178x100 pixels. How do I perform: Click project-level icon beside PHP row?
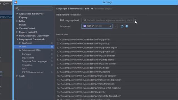(52, 47)
